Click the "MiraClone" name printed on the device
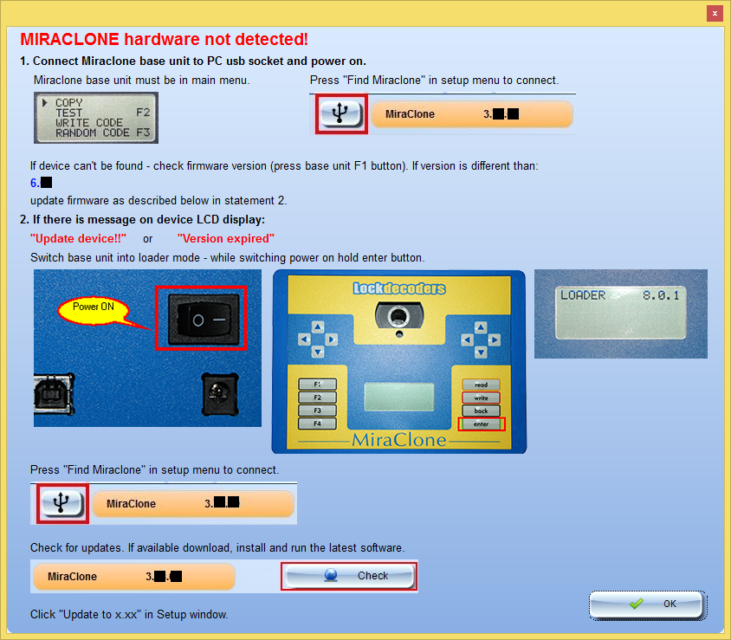This screenshot has width=731, height=640. coord(399,440)
